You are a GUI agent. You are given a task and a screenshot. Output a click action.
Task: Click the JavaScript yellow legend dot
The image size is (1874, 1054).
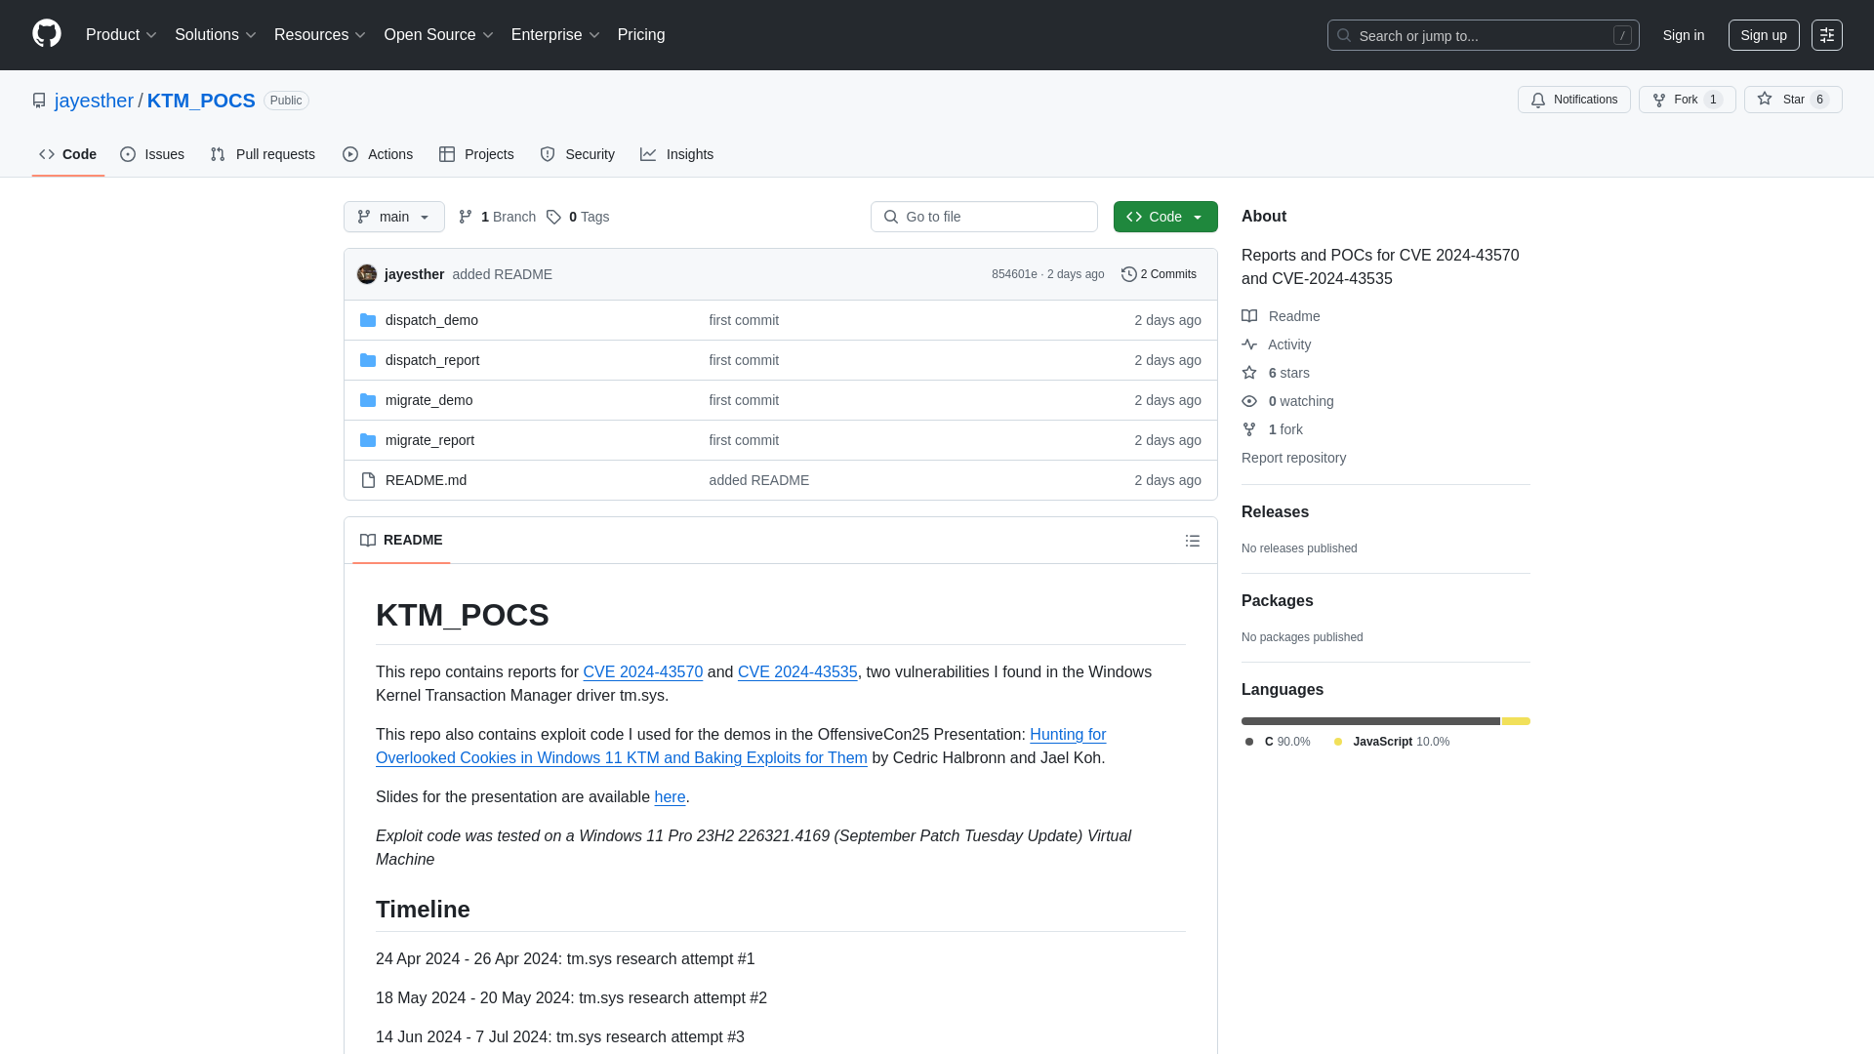pos(1338,742)
